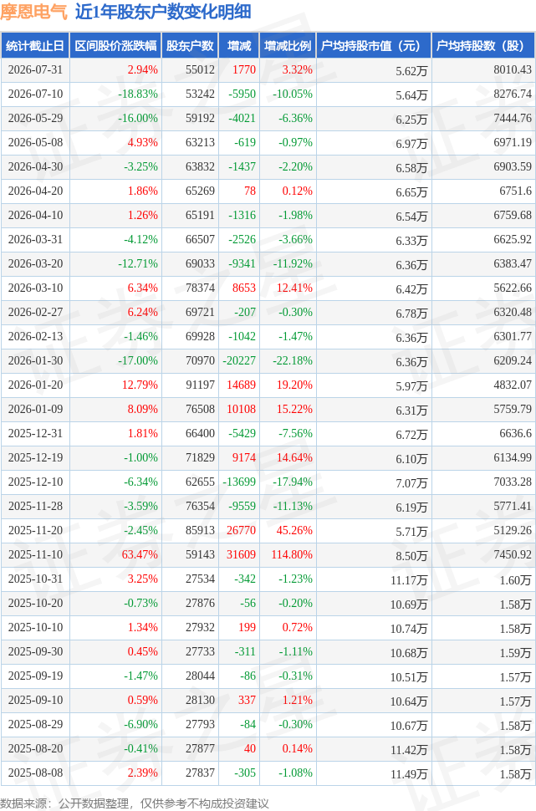This screenshot has height=811, width=536.
Task: Click the 摩恩电气 stock name title
Action: click(x=34, y=12)
